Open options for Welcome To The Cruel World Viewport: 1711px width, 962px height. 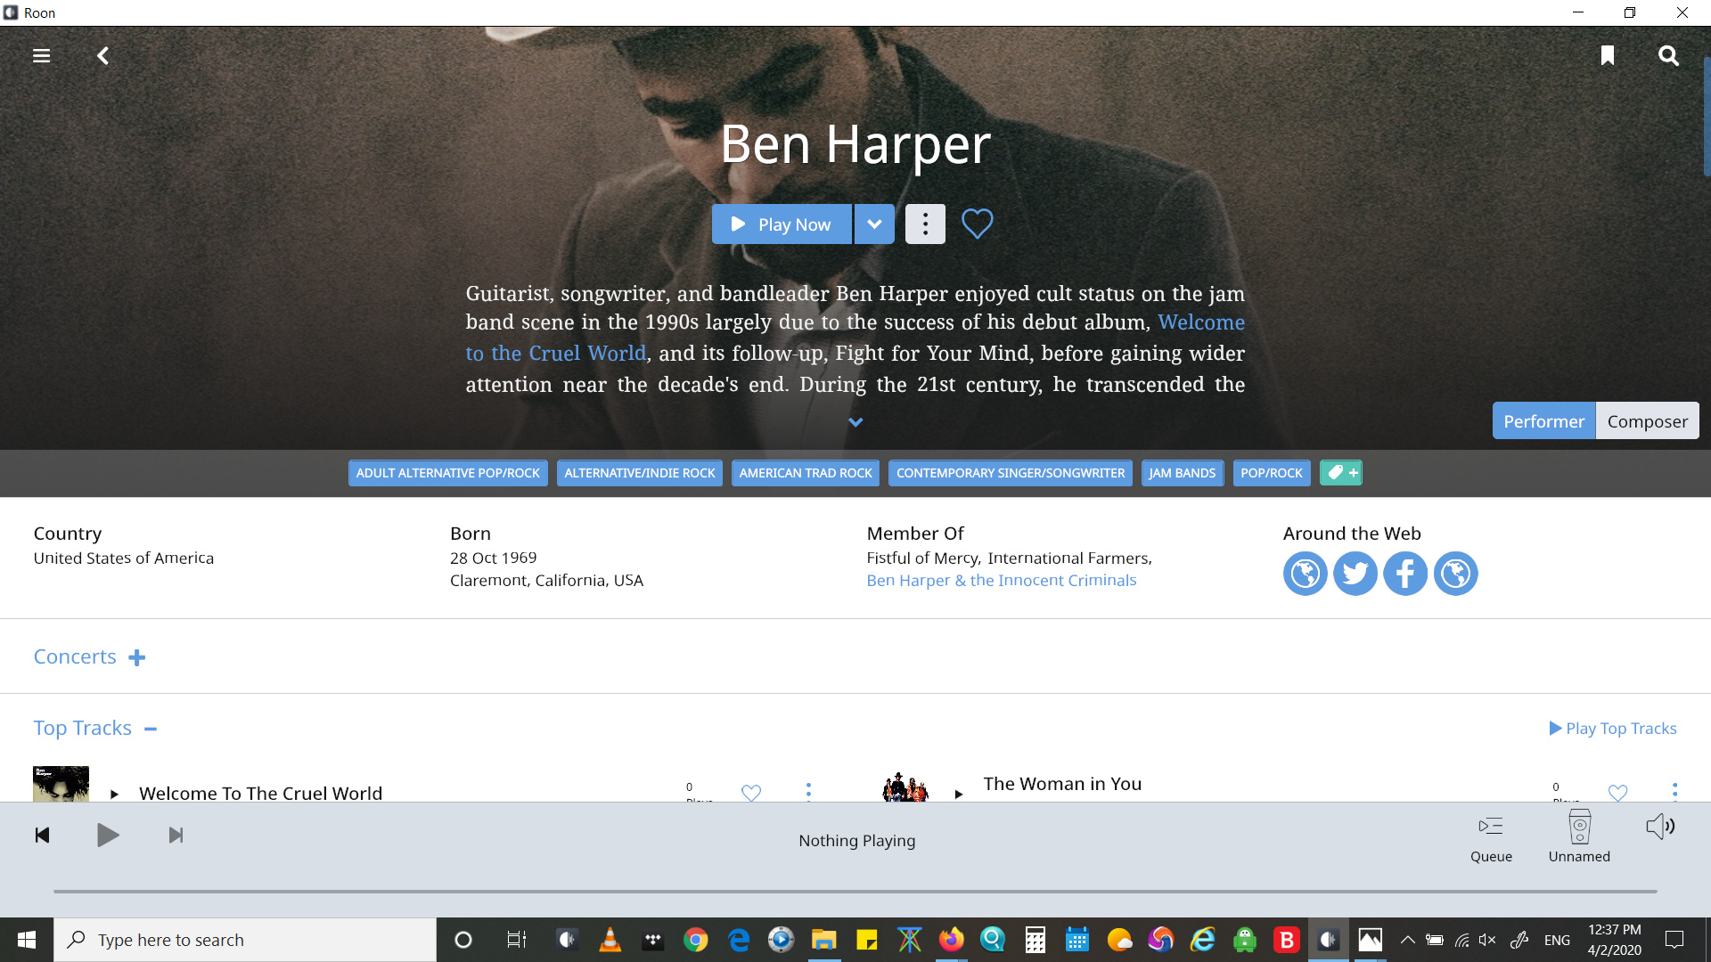point(808,791)
